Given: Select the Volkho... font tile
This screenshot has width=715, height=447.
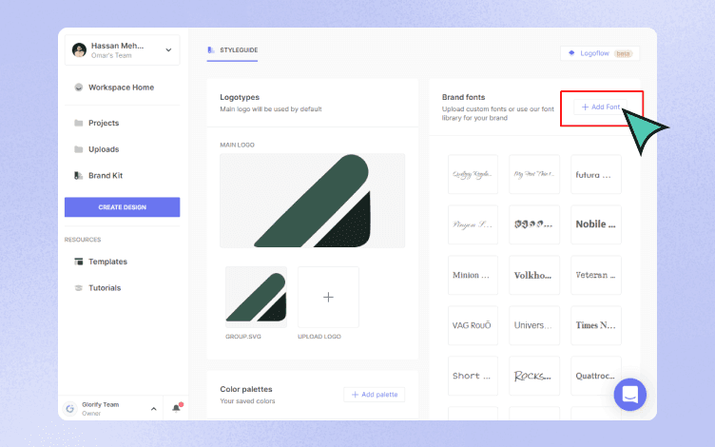Looking at the screenshot, I should [534, 275].
